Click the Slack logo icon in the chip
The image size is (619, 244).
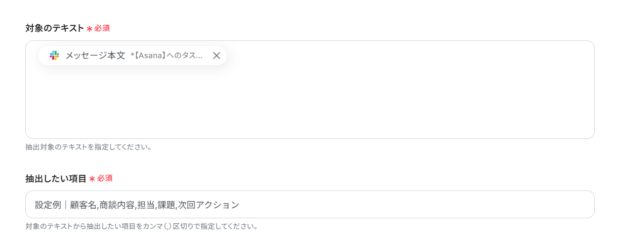[54, 56]
